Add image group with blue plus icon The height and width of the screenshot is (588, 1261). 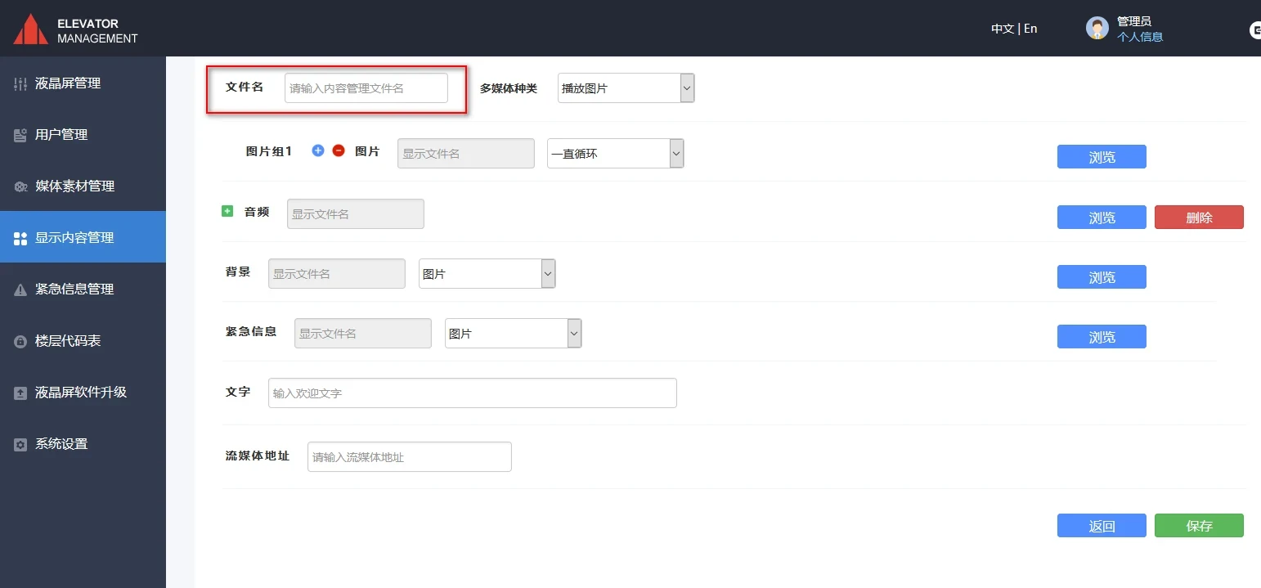318,150
